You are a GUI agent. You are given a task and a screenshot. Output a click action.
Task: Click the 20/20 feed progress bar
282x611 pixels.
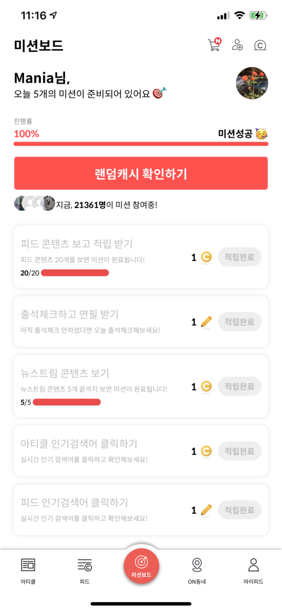click(75, 273)
